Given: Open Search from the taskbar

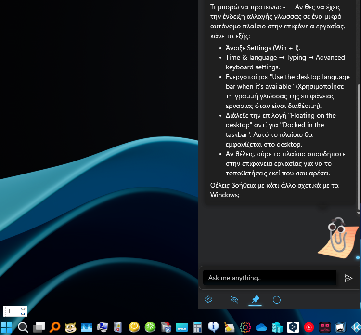Looking at the screenshot, I should pyautogui.click(x=23, y=327).
